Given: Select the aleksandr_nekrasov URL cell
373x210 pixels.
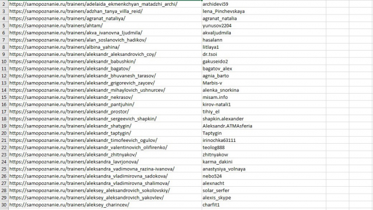Looking at the screenshot, I should [105, 97].
